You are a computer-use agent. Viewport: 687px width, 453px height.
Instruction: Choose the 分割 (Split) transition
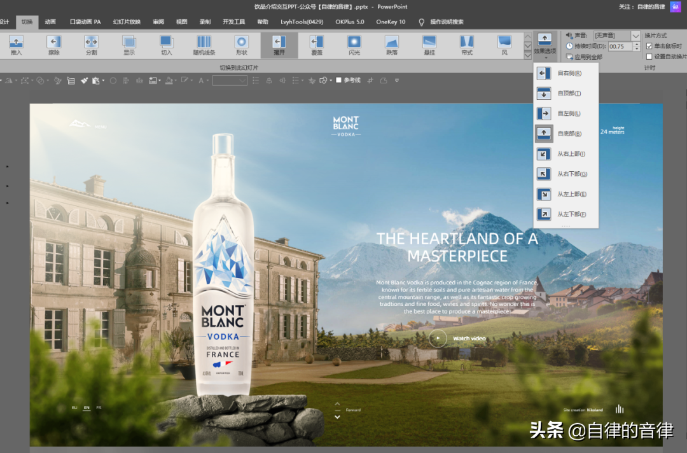pyautogui.click(x=91, y=45)
